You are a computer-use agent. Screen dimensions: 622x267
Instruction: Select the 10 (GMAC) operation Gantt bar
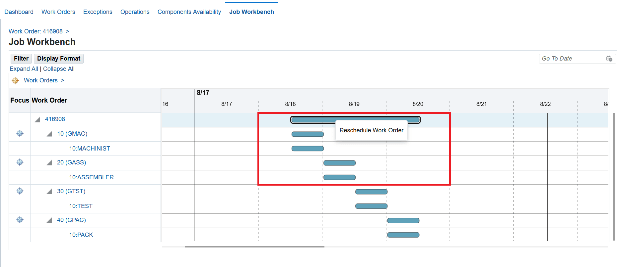[308, 134]
